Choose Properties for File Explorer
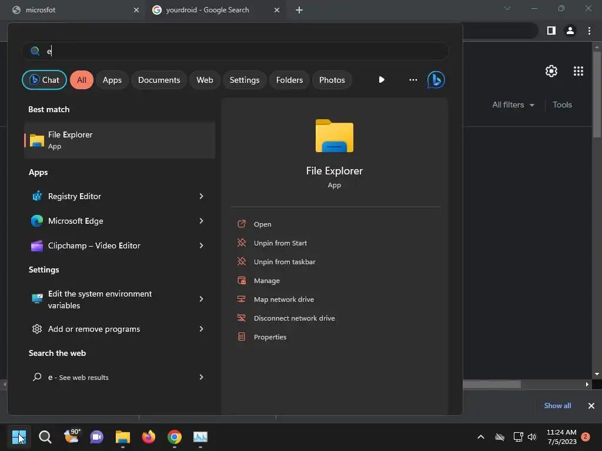The image size is (602, 451). click(x=270, y=337)
